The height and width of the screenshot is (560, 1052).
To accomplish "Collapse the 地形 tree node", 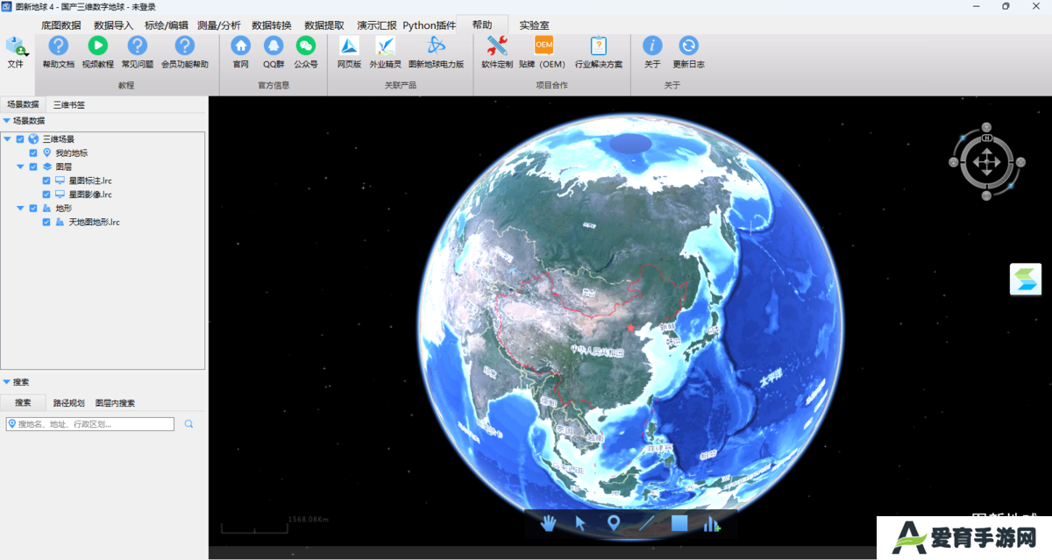I will coord(20,209).
